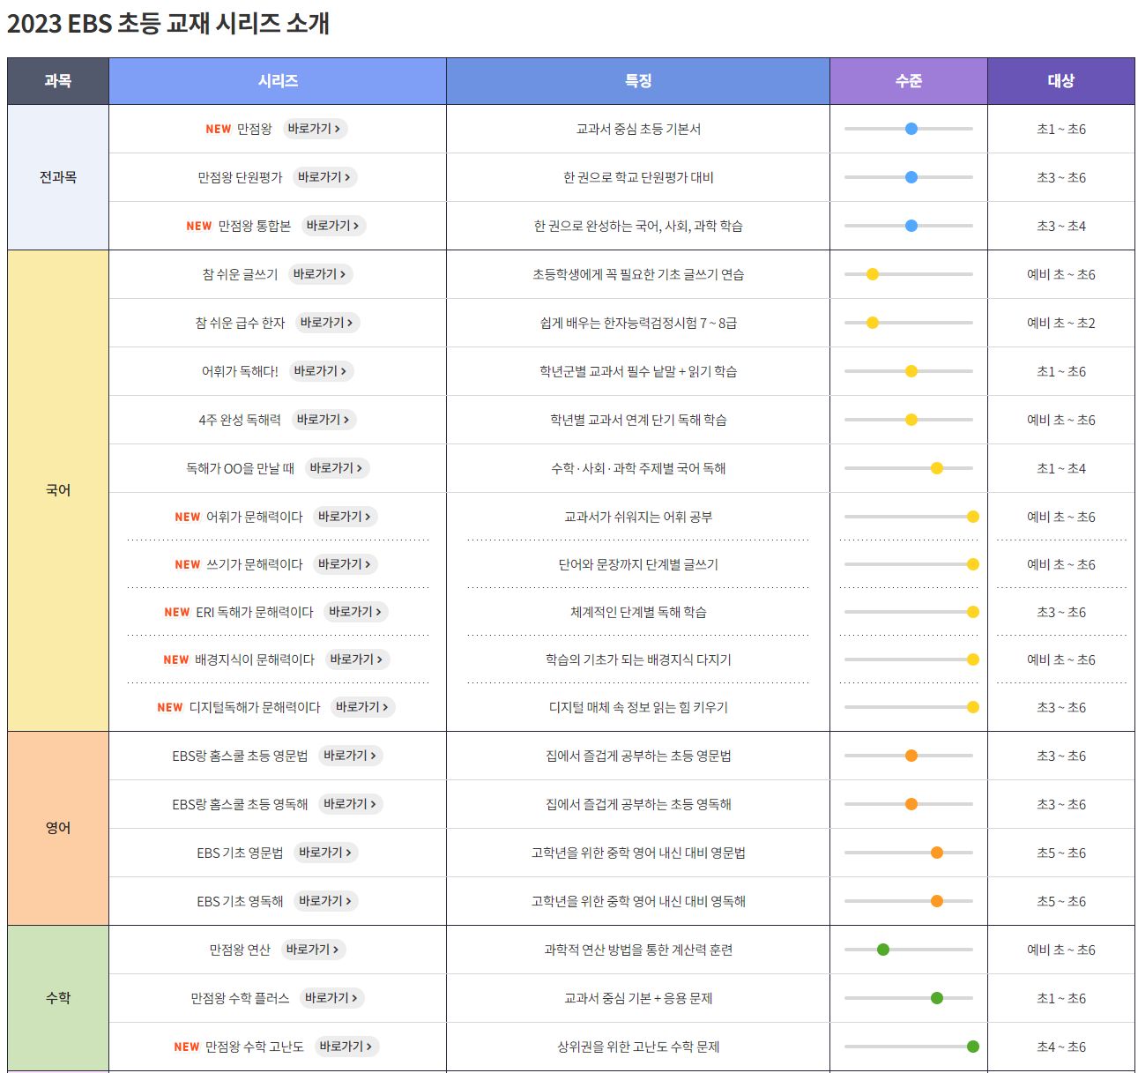Click 바로가기 beside 만점왕 연산
Image resolution: width=1138 pixels, height=1073 pixels.
pos(313,950)
